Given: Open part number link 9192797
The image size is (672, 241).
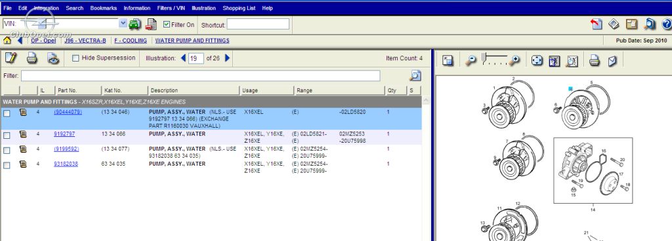Looking at the screenshot, I should pyautogui.click(x=64, y=134).
